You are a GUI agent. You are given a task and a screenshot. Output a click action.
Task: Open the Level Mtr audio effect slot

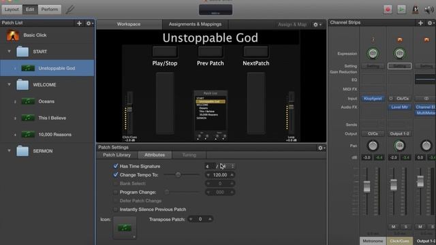[x=399, y=107]
